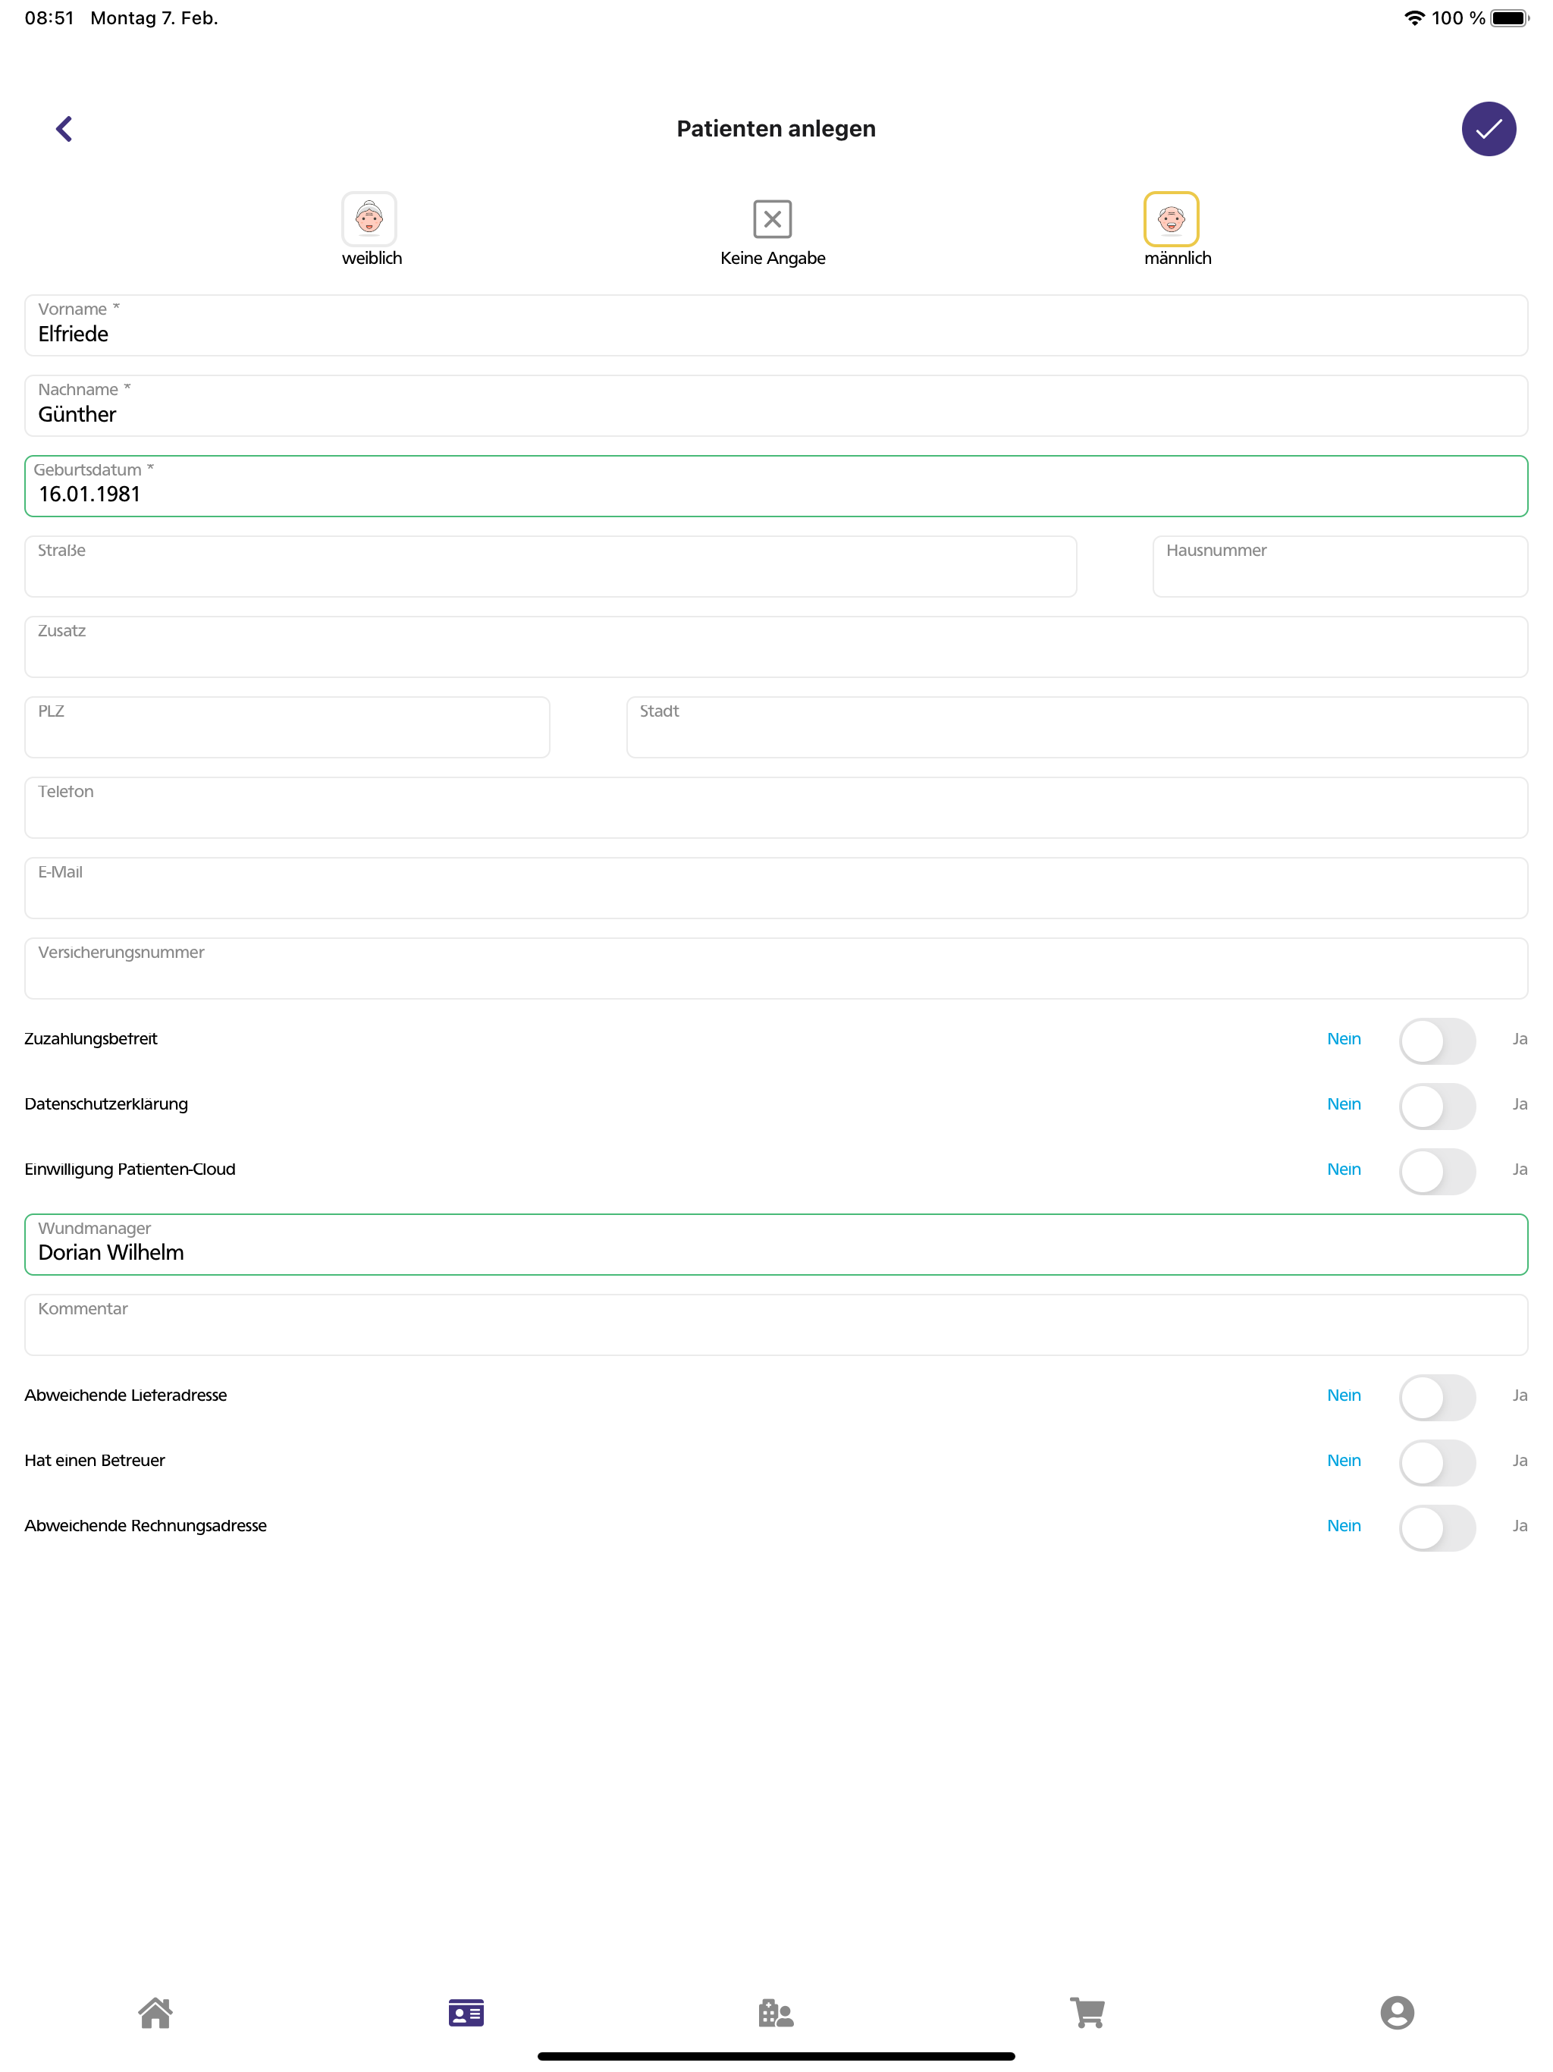Tap the 08:51 status bar clock
The width and height of the screenshot is (1553, 2072).
point(49,17)
